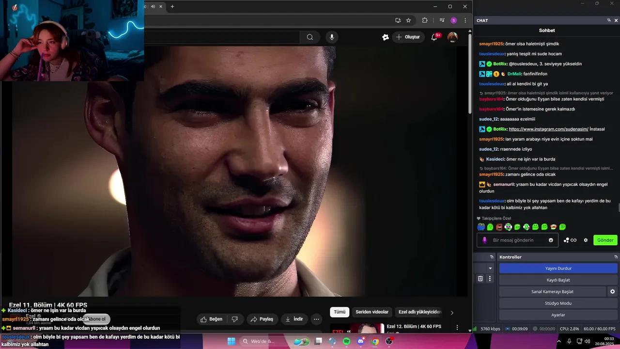Open more actions ellipsis under the video
The image size is (620, 349).
(x=316, y=319)
